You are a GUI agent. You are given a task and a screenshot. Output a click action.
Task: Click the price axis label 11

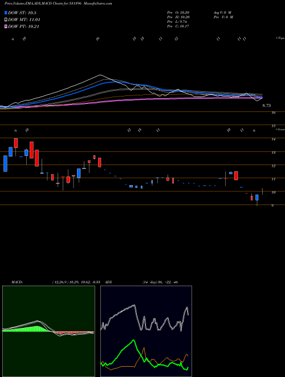tap(274, 179)
